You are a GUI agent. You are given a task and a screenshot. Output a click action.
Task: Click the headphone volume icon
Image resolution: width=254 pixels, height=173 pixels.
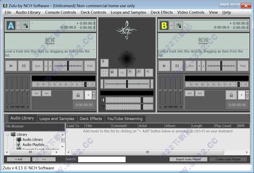(103, 107)
